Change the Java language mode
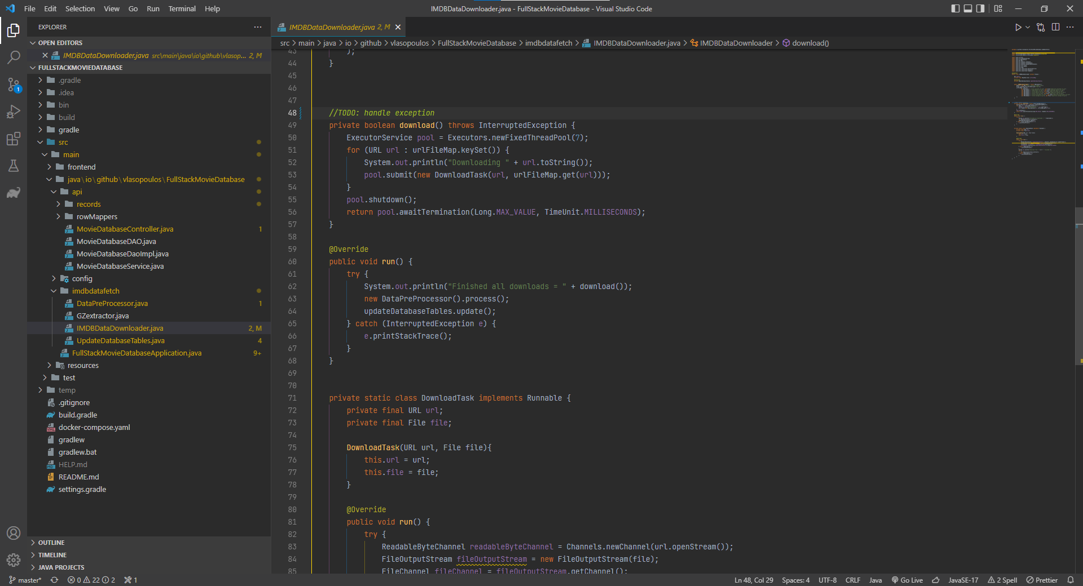The image size is (1083, 586). pos(875,580)
